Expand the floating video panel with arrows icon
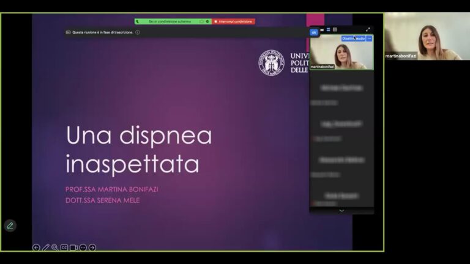Viewport: 470px width, 264px height. click(x=368, y=29)
